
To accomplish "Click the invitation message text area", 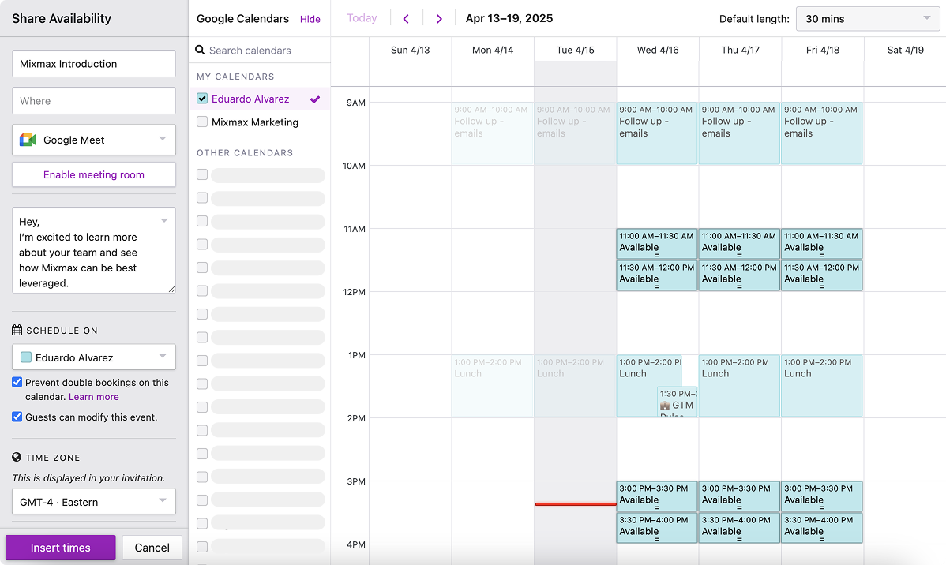I will tap(94, 250).
